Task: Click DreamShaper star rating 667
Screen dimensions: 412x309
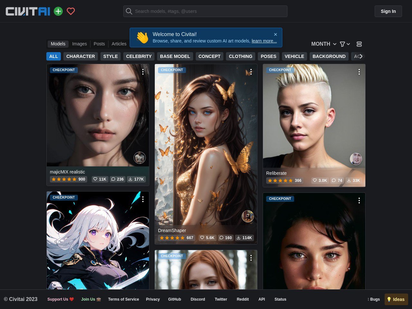Action: pos(177,238)
